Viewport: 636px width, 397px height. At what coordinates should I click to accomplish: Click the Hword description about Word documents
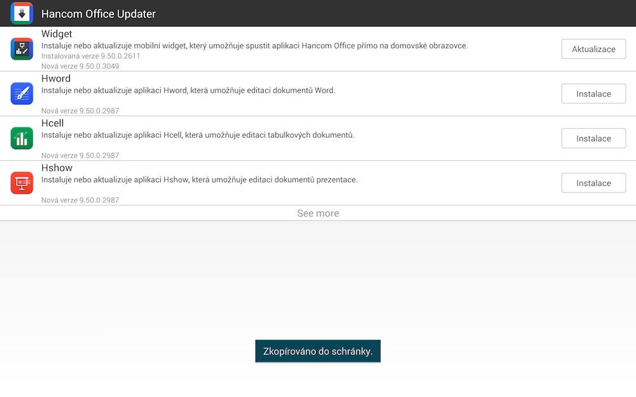tap(188, 90)
